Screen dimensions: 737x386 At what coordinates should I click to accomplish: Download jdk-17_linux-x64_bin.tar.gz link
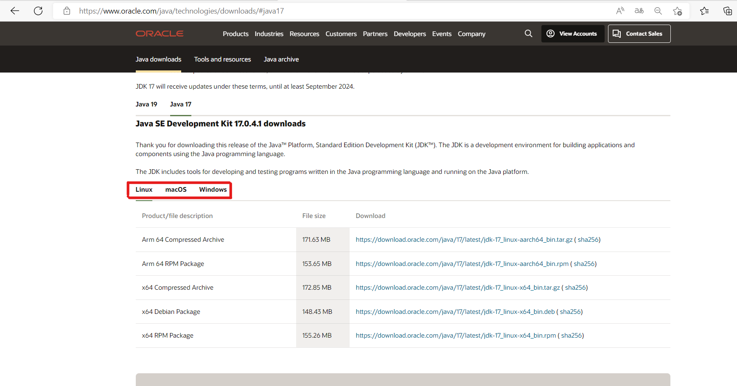click(x=458, y=288)
